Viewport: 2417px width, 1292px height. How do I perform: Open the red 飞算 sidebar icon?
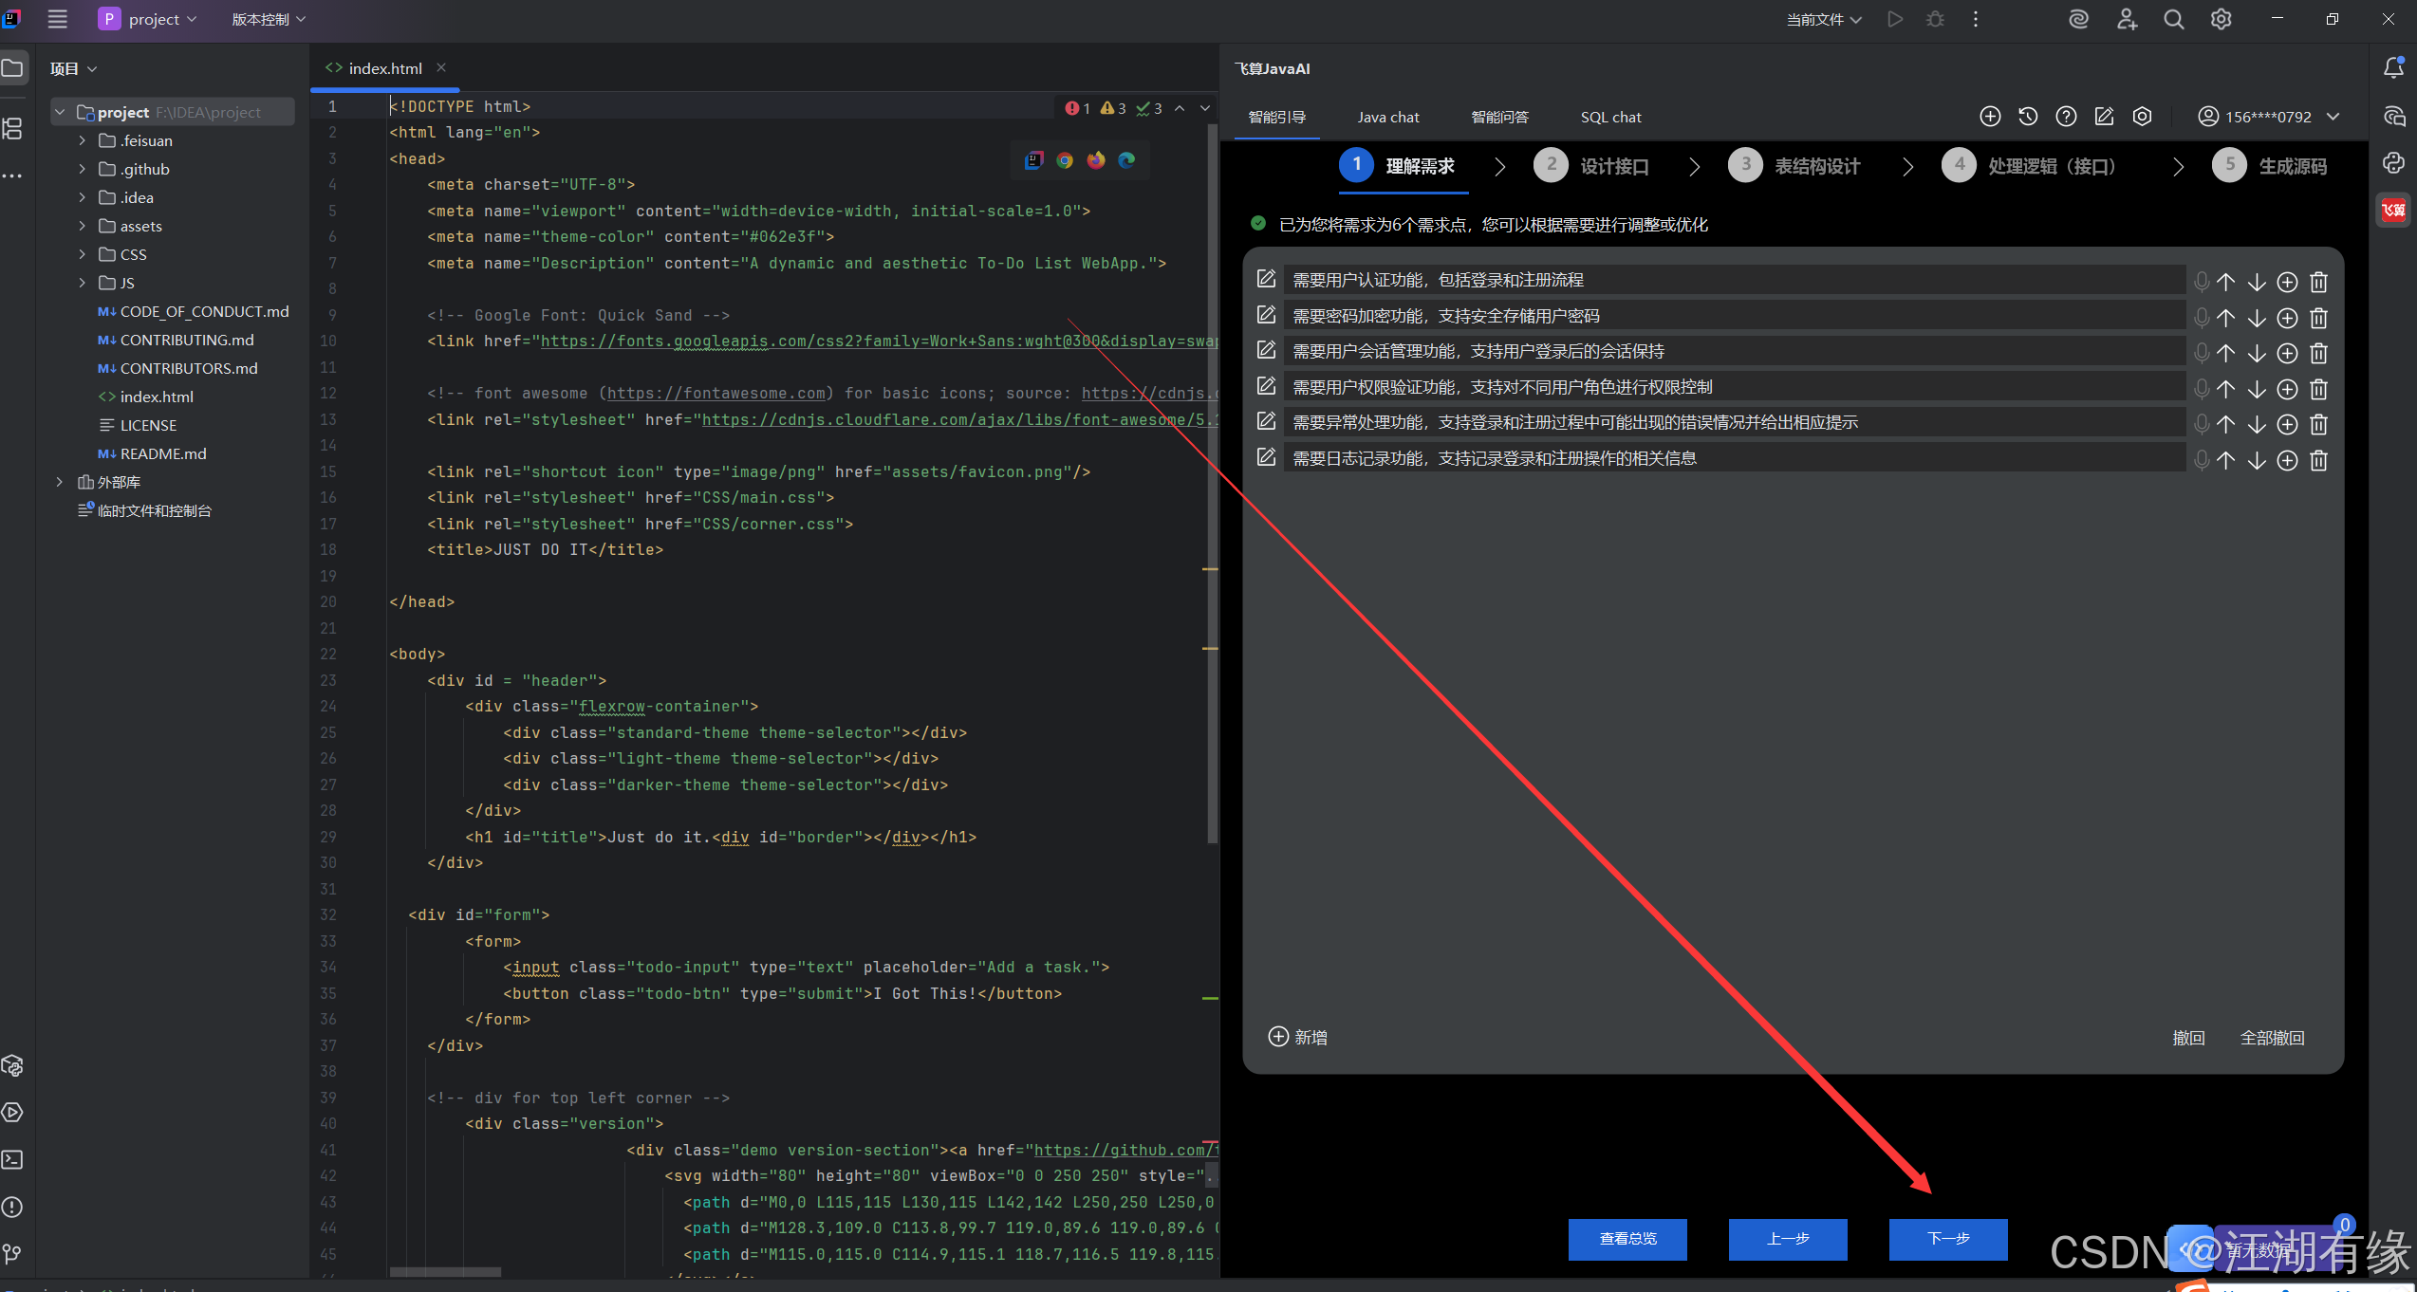click(2393, 210)
